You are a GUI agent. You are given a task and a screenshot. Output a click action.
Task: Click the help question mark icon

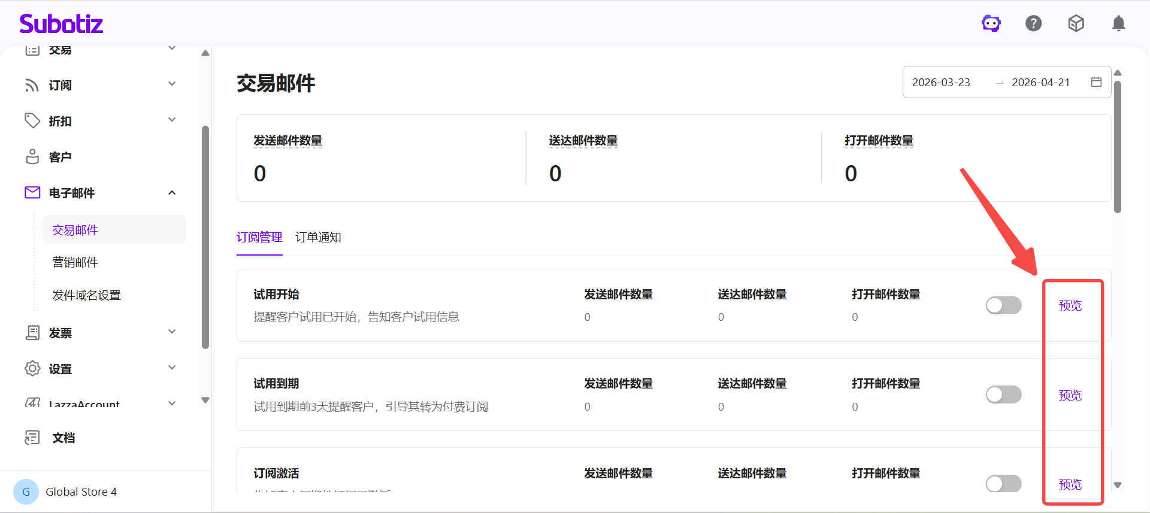click(1033, 23)
